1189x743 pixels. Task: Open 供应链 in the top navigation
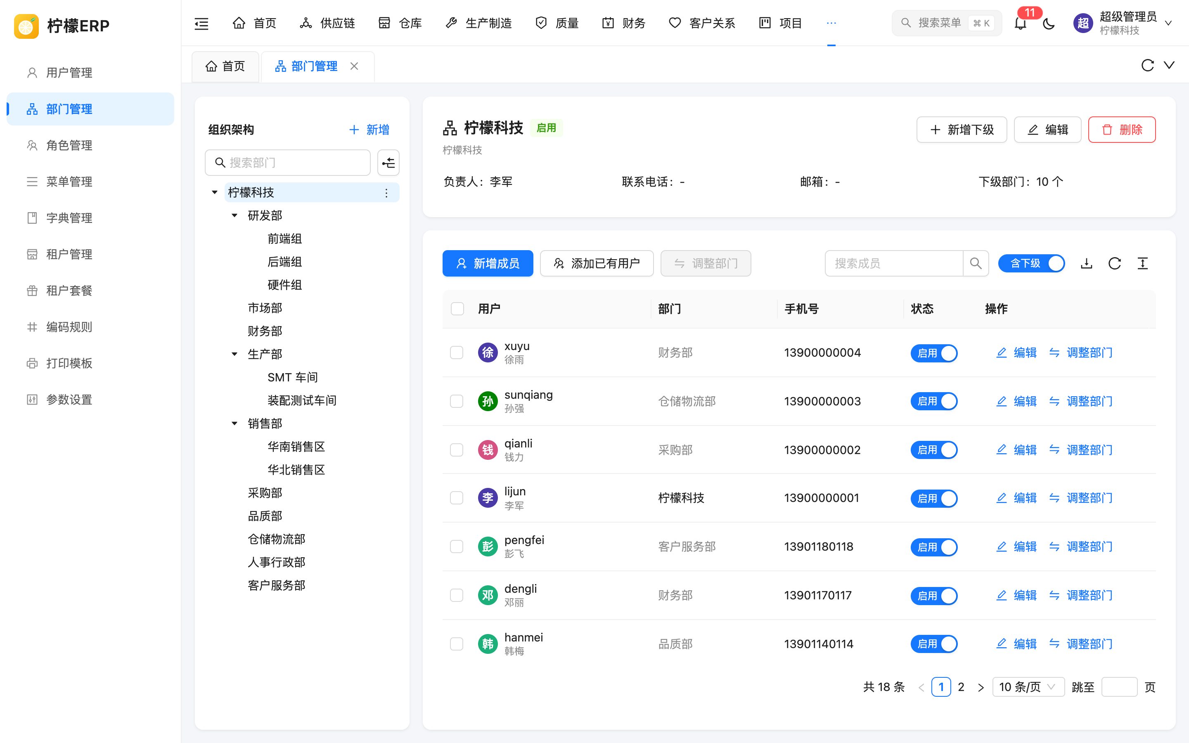[x=327, y=23]
